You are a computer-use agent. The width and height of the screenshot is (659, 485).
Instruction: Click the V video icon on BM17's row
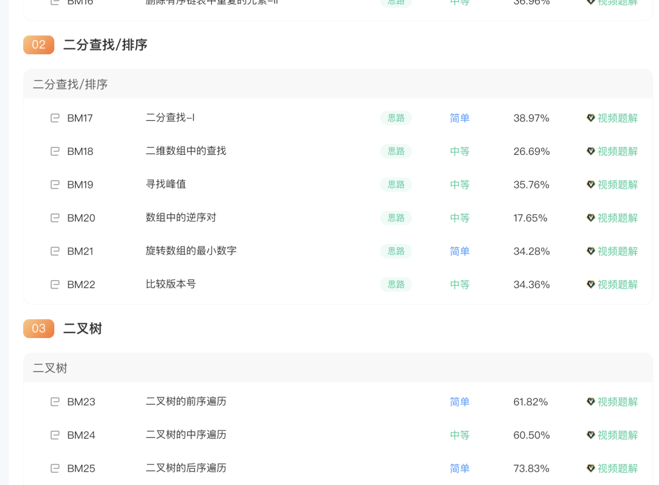point(590,118)
